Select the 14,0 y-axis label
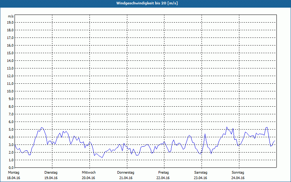The height and width of the screenshot is (182, 291). point(10,61)
